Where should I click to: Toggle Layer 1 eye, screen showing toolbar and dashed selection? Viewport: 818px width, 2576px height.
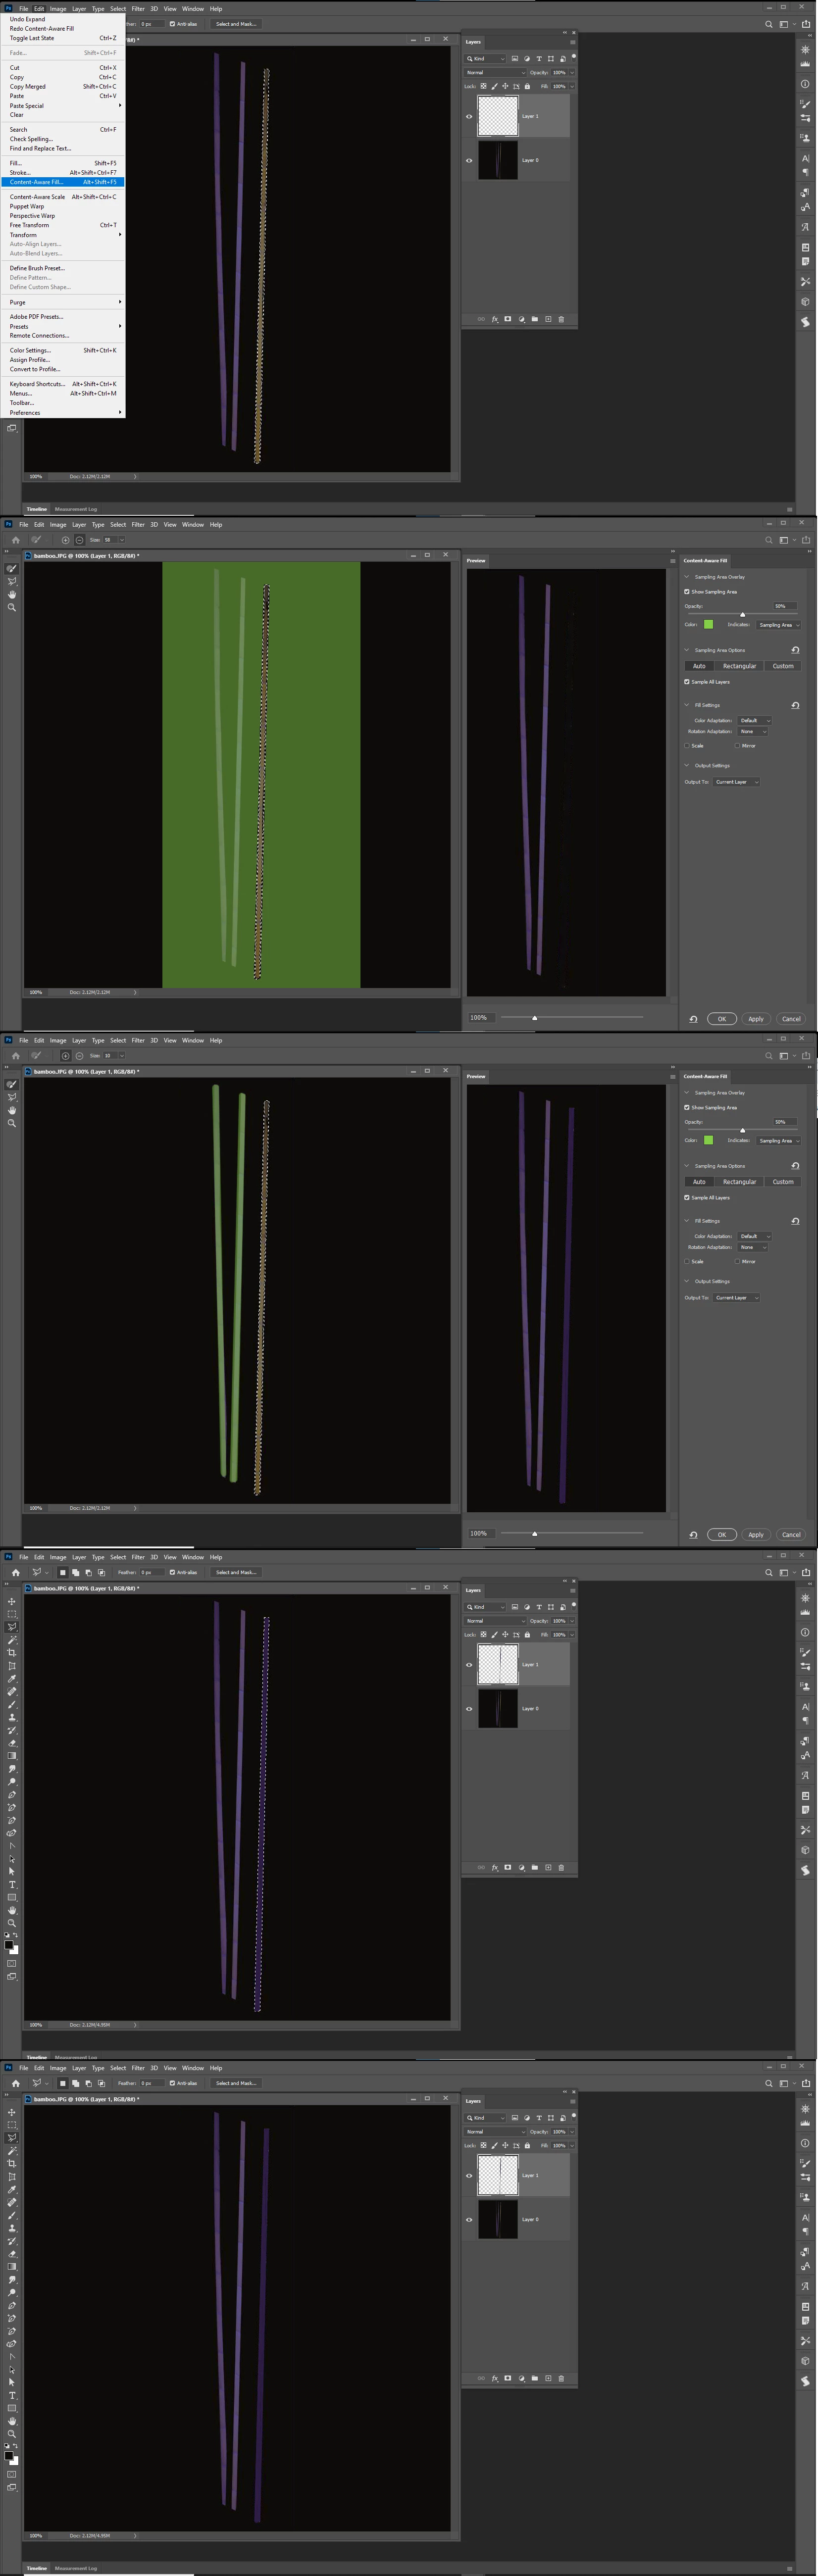(x=469, y=1665)
